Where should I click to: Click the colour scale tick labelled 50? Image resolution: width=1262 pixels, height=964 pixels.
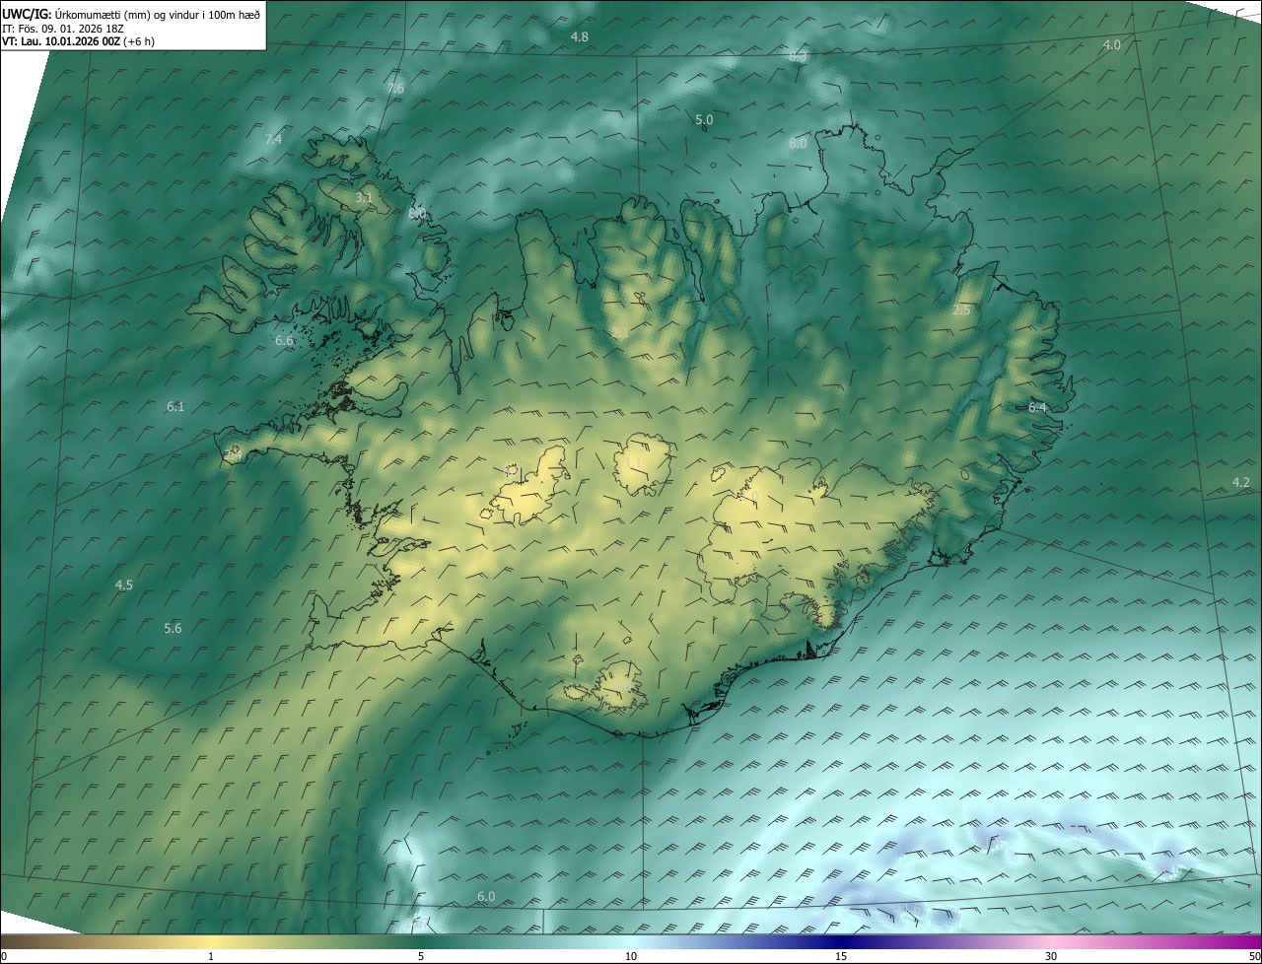pyautogui.click(x=1254, y=956)
